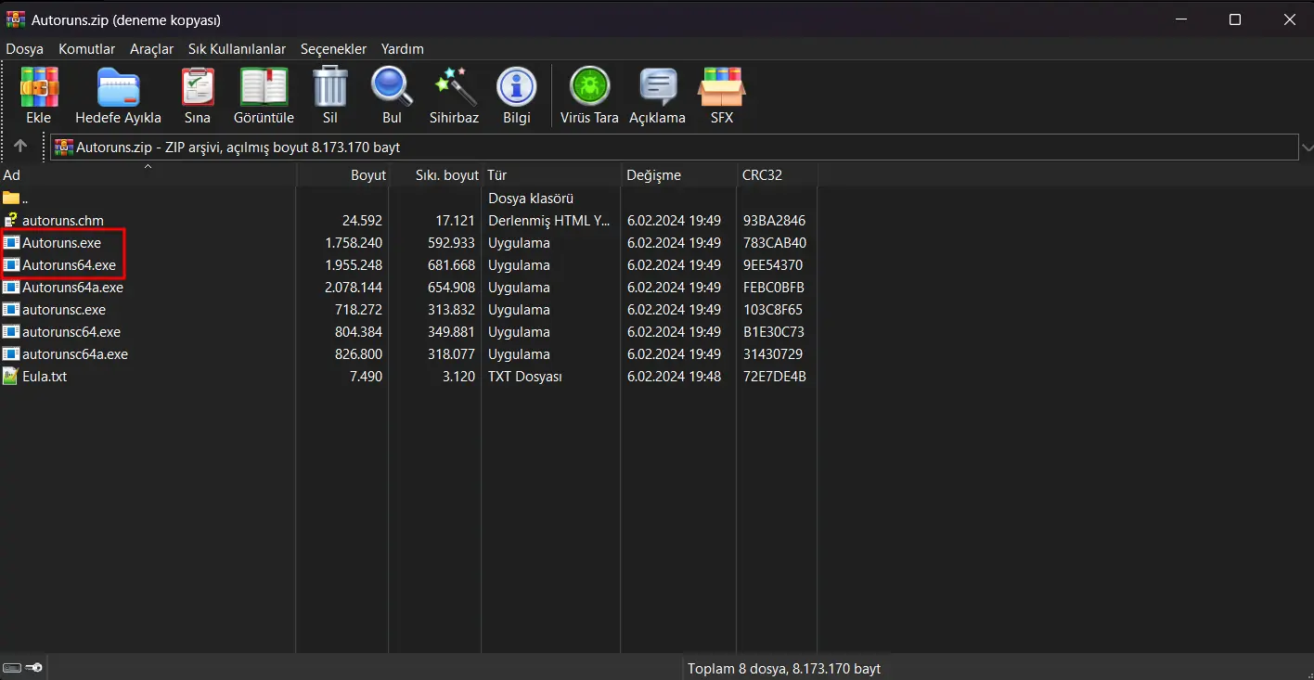
Task: Open the Yardım menu
Action: point(403,49)
